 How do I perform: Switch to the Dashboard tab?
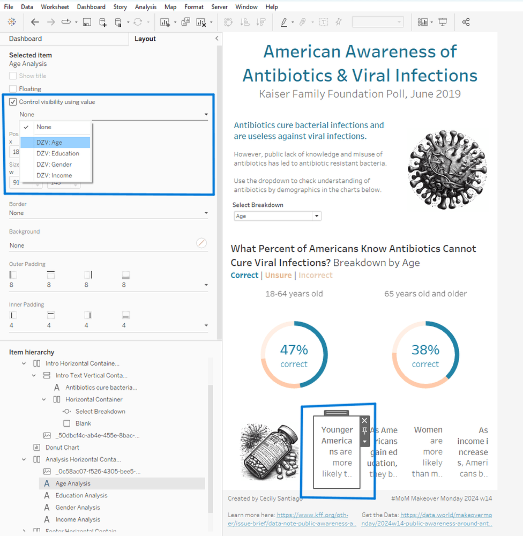25,39
